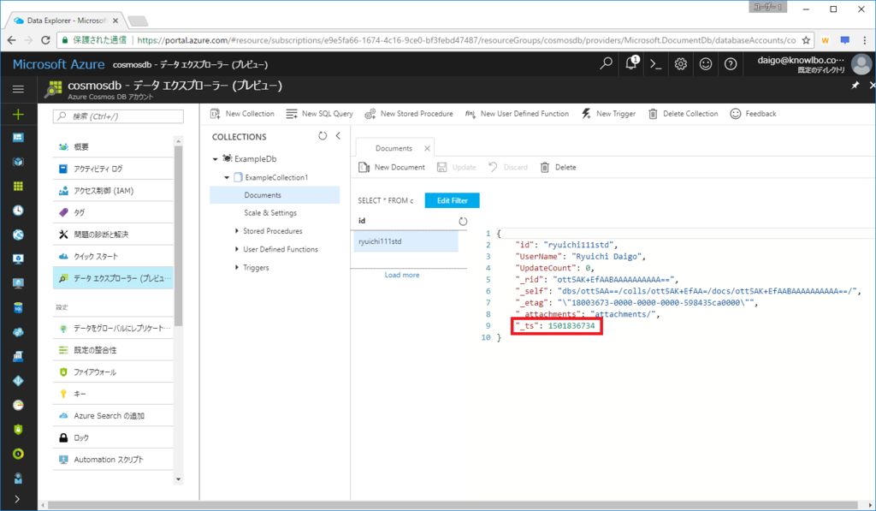Open feedback smiley in top bar
Screen dimensions: 876x511
(706, 64)
